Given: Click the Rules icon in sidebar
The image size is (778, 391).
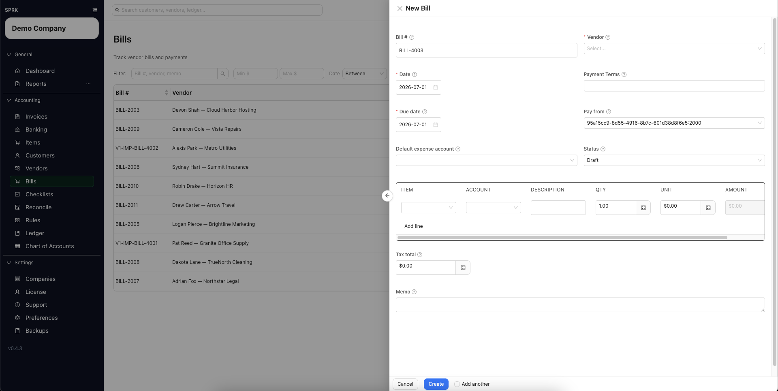Looking at the screenshot, I should click(x=17, y=220).
